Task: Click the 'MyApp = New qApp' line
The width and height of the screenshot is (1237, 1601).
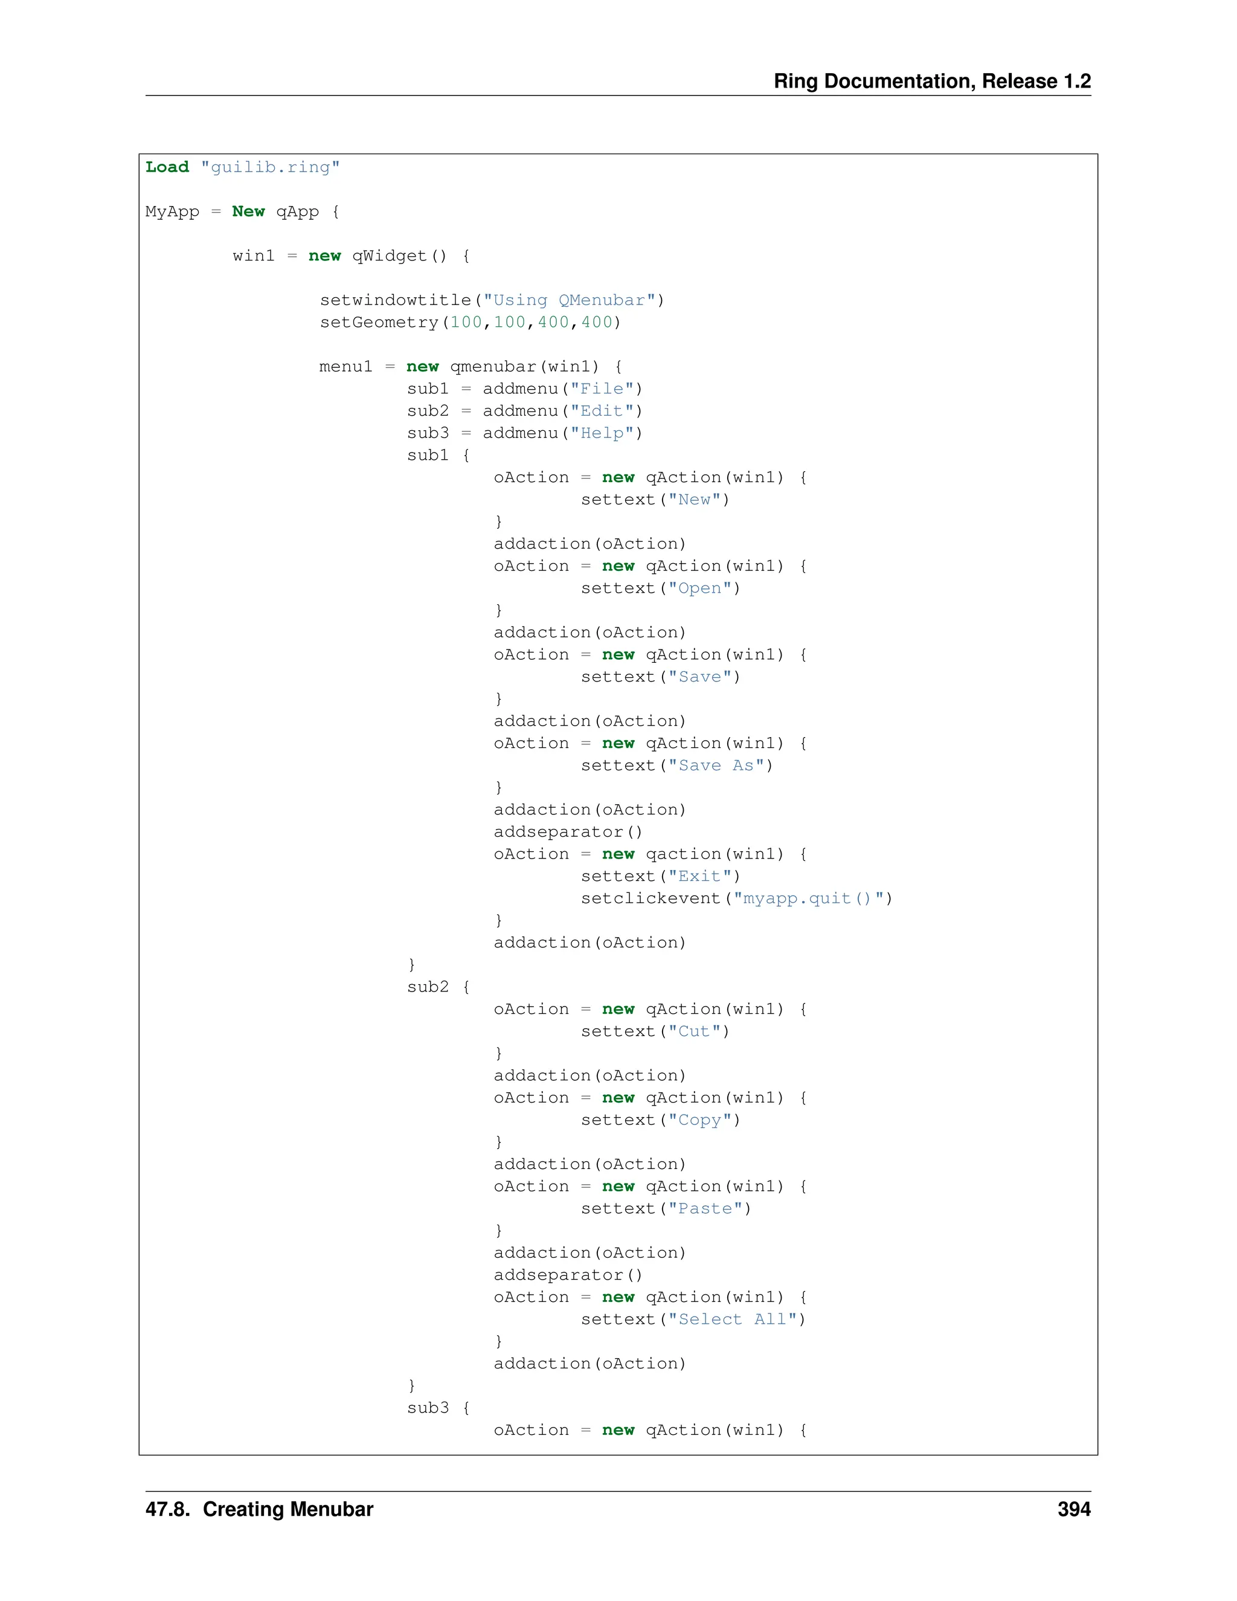Action: pos(242,212)
